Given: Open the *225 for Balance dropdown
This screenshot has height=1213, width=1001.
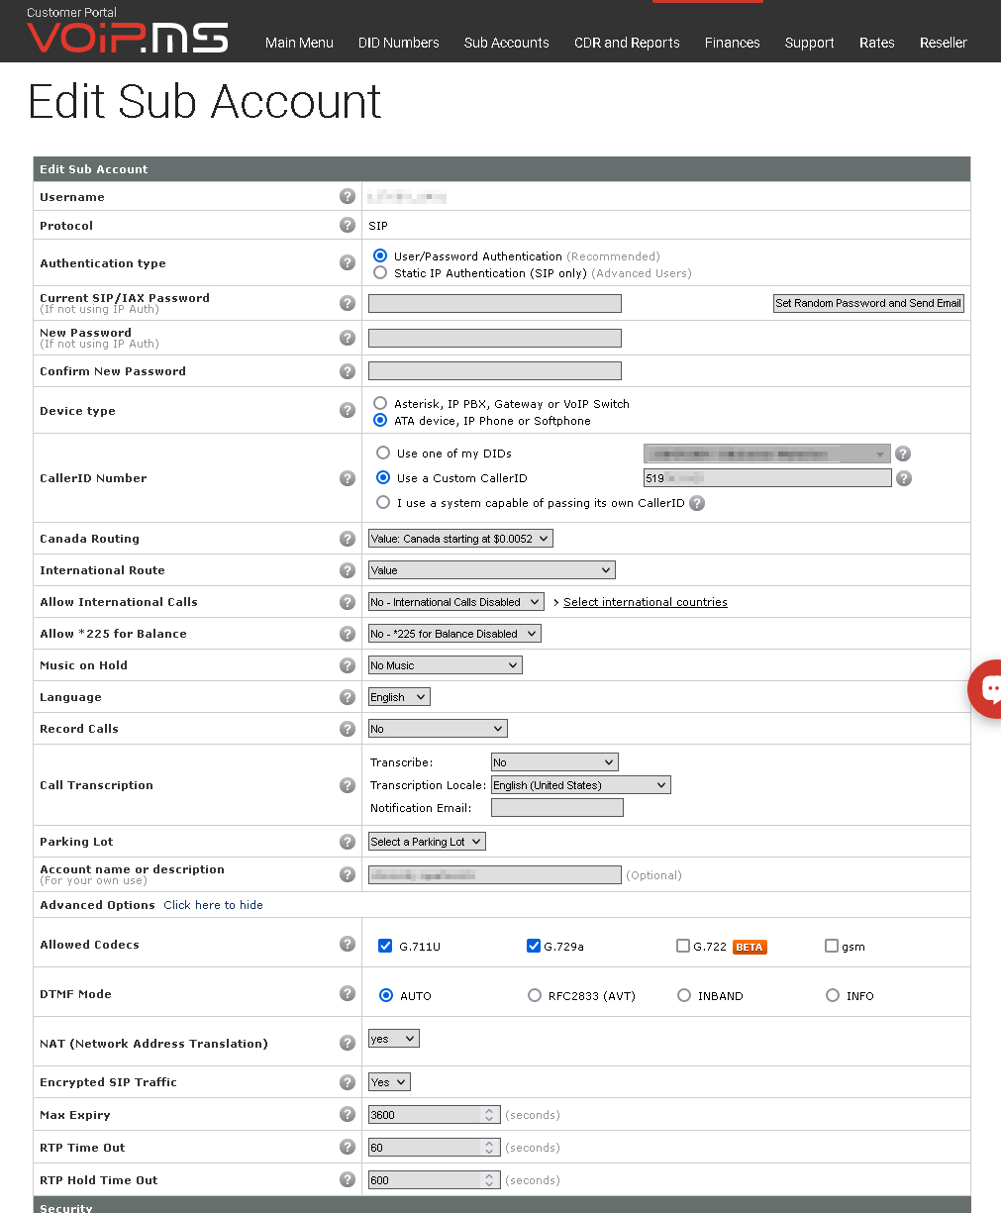Looking at the screenshot, I should 454,634.
